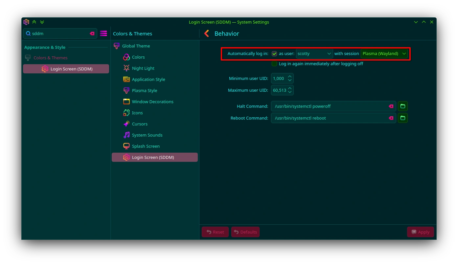Click the Appearance & Style section header
Image resolution: width=458 pixels, height=265 pixels.
click(45, 47)
